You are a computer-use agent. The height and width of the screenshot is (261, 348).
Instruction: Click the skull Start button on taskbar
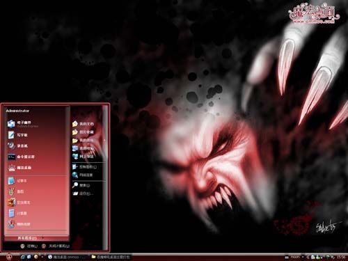pyautogui.click(x=9, y=257)
